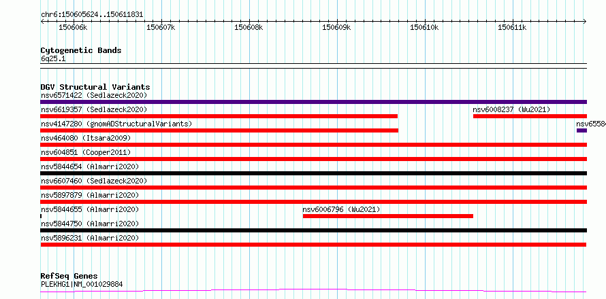Click the red nsv5896231 variant bar

coord(313,245)
